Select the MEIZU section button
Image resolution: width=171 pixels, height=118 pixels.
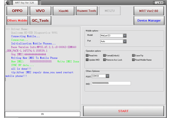(x=110, y=11)
